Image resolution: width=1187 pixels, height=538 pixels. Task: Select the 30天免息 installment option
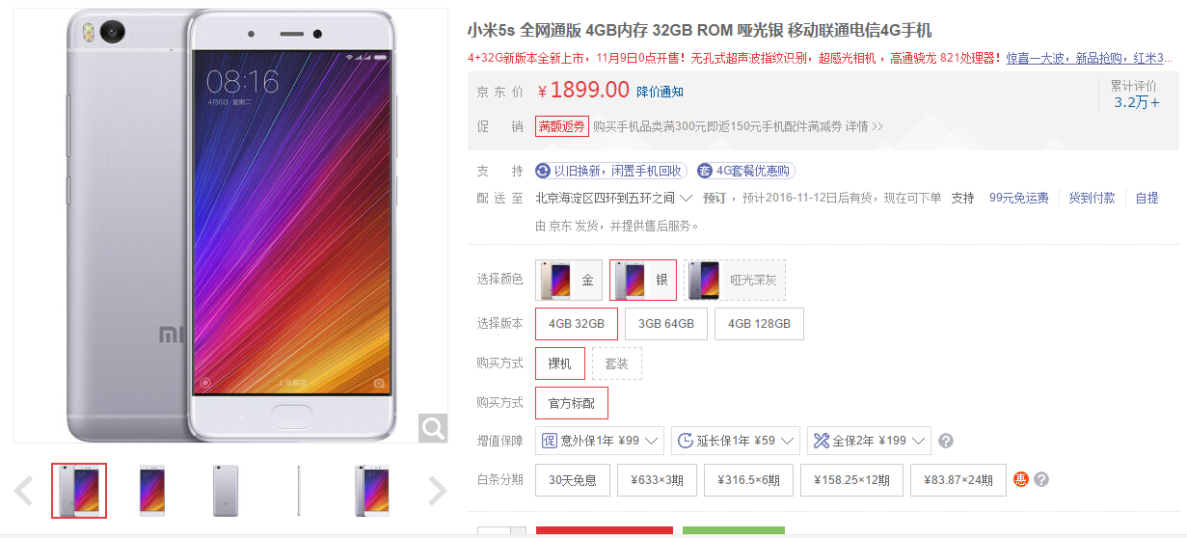(x=573, y=480)
